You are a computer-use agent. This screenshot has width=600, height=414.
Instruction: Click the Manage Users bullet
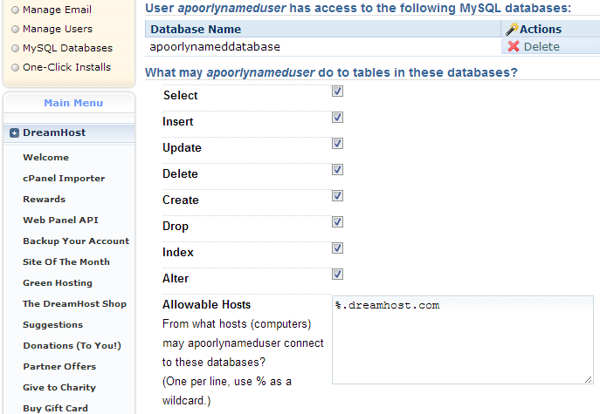click(x=15, y=29)
